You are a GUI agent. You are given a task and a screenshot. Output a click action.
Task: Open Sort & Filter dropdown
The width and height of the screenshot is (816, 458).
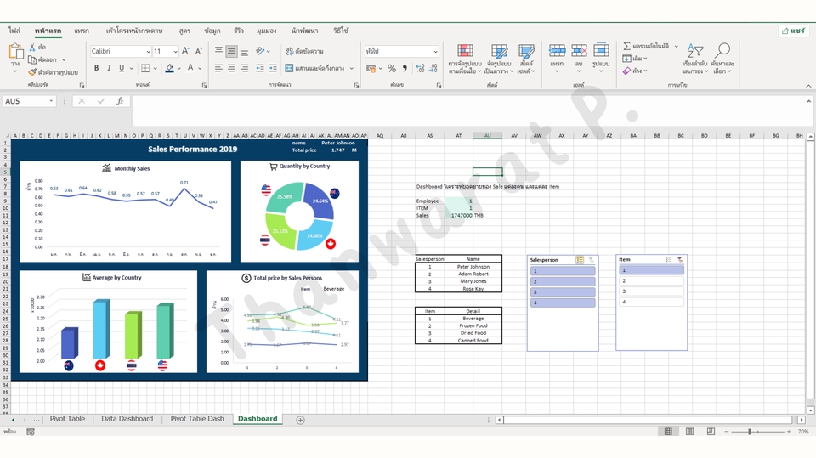[695, 59]
